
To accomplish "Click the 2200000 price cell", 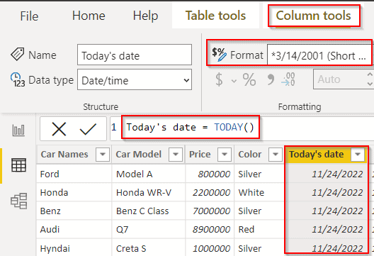I will (x=210, y=192).
